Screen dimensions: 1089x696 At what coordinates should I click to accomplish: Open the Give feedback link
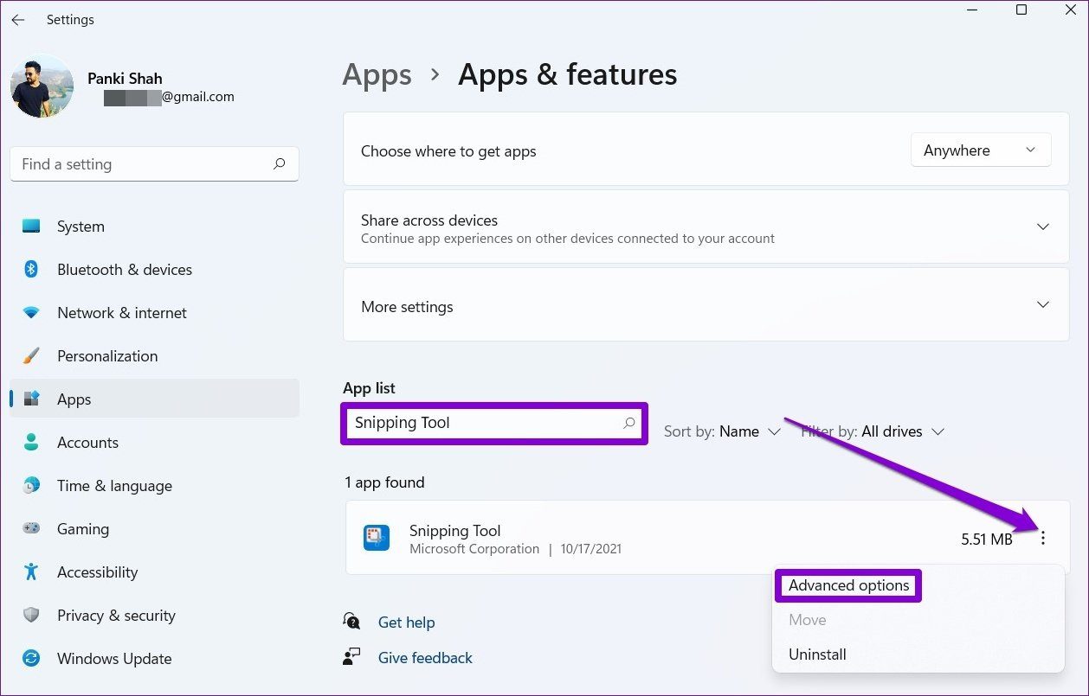pyautogui.click(x=425, y=658)
